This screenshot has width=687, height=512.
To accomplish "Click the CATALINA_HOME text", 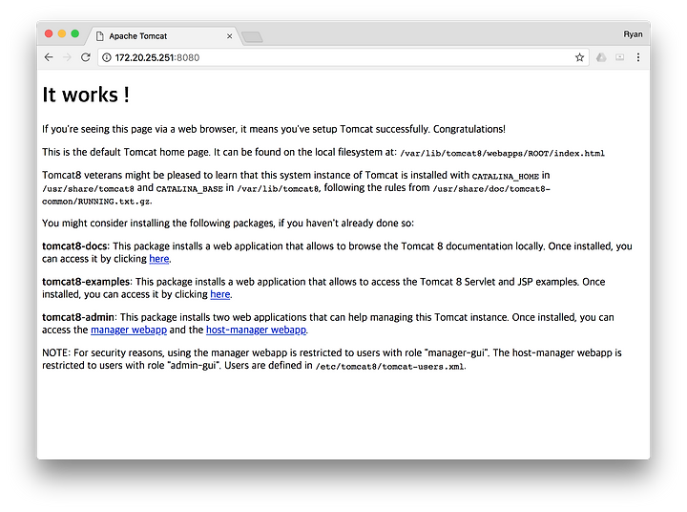I will click(x=505, y=177).
